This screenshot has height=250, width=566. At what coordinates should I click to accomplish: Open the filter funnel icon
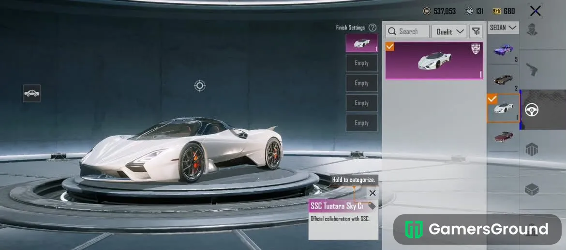(x=476, y=31)
